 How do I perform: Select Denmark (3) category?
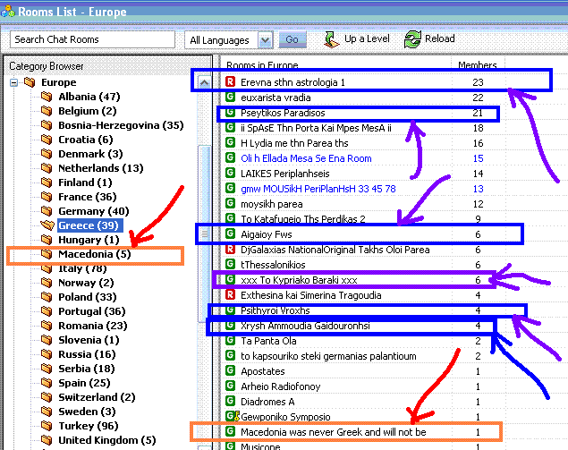coord(90,154)
